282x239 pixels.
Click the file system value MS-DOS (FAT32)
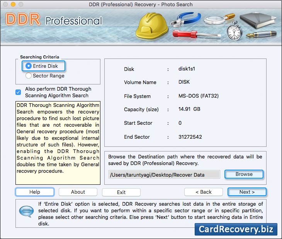pyautogui.click(x=199, y=96)
